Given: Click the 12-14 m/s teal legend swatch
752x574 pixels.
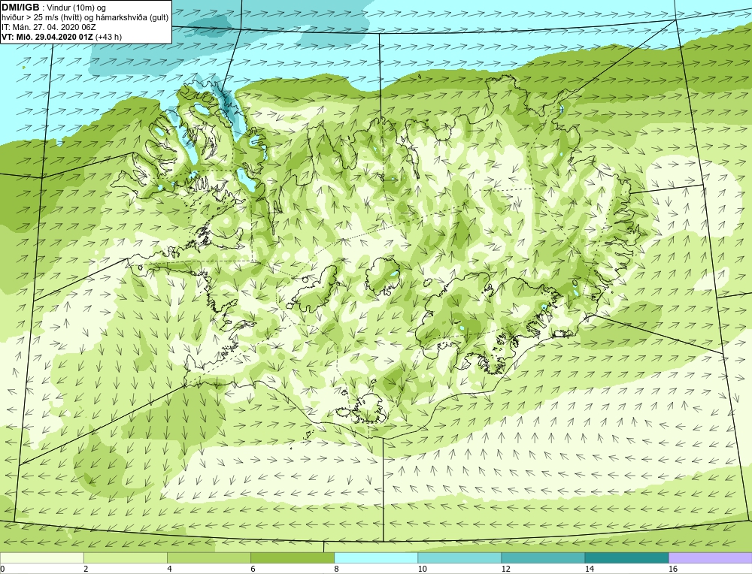Looking at the screenshot, I should click(x=543, y=557).
